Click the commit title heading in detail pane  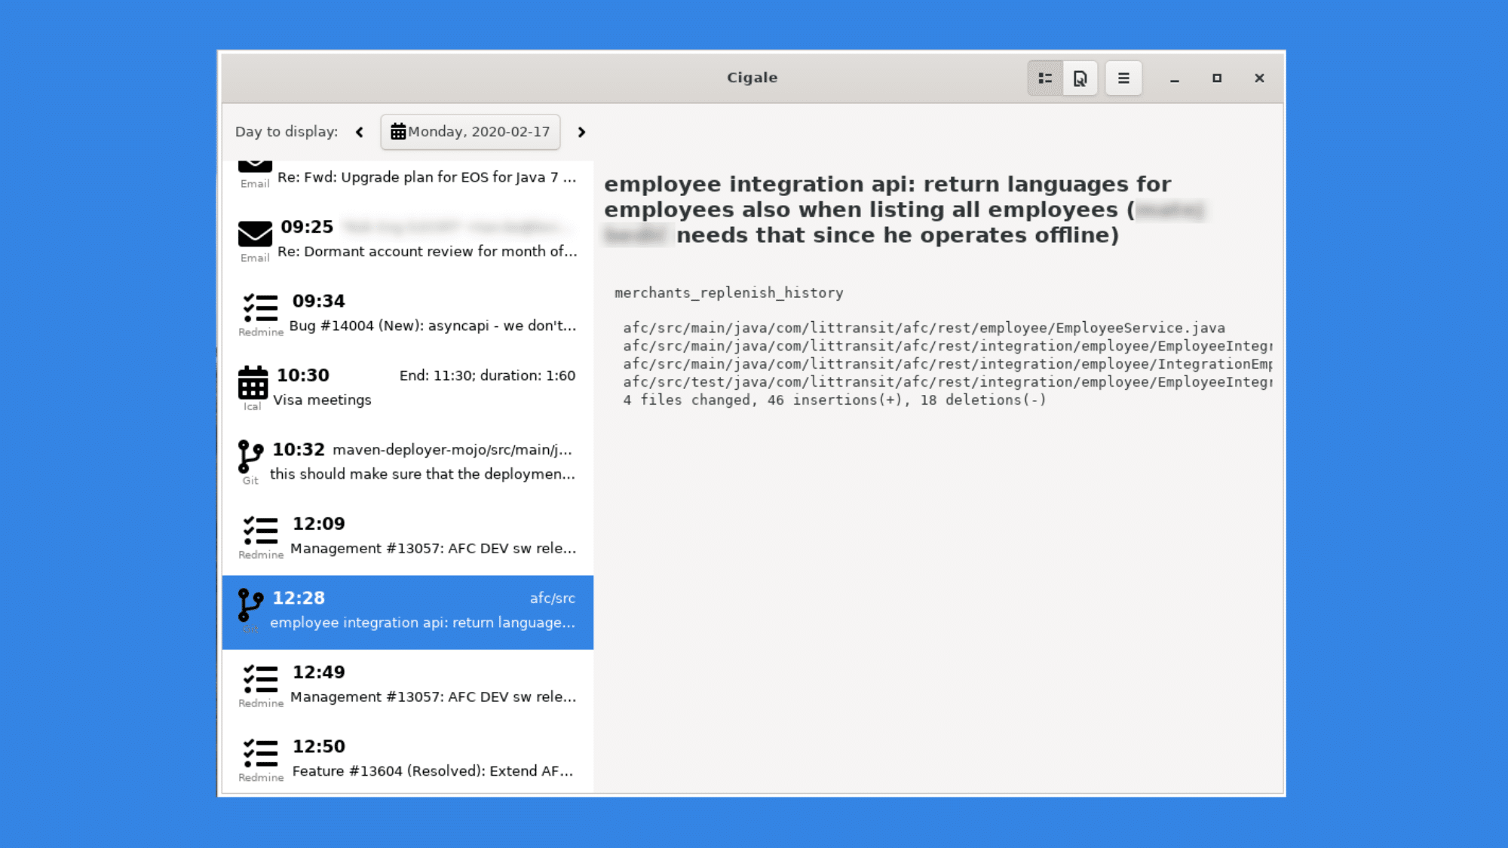(905, 210)
